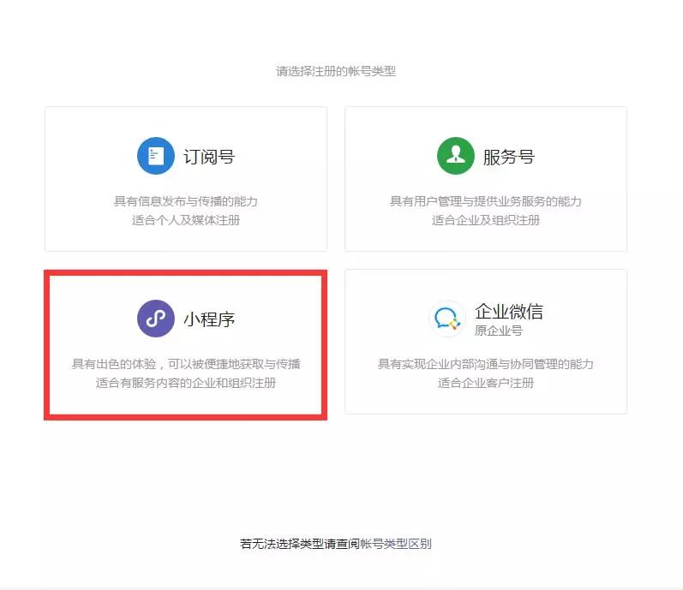Click 适合有服务内容的企业和组织注册 text
Screen dimensions: 683x590
186,383
